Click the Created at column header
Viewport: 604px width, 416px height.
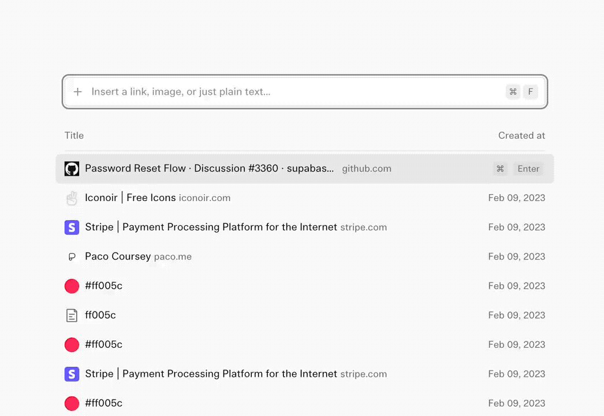pos(521,136)
